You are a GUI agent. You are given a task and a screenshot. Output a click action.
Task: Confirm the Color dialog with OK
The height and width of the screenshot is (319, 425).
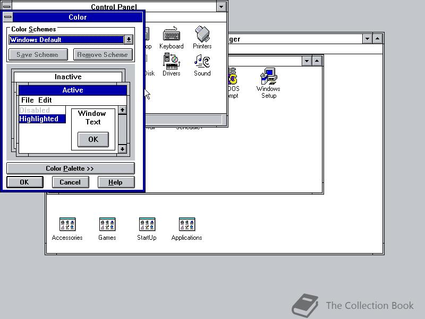coord(24,182)
